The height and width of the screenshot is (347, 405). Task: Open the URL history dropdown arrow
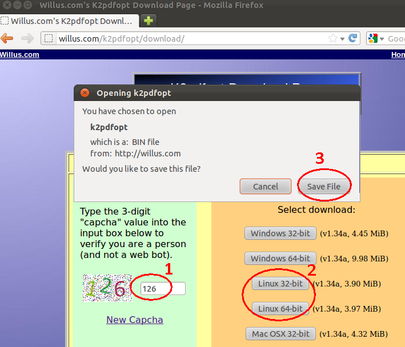tap(343, 39)
